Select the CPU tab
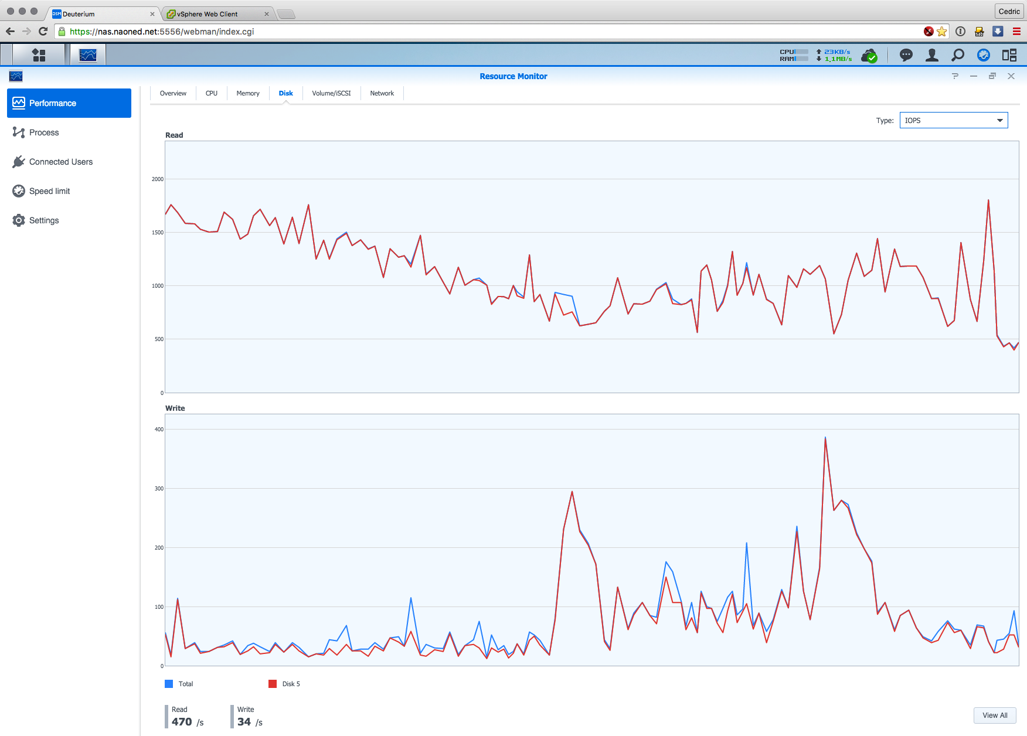Viewport: 1027px width, 736px height. (212, 93)
